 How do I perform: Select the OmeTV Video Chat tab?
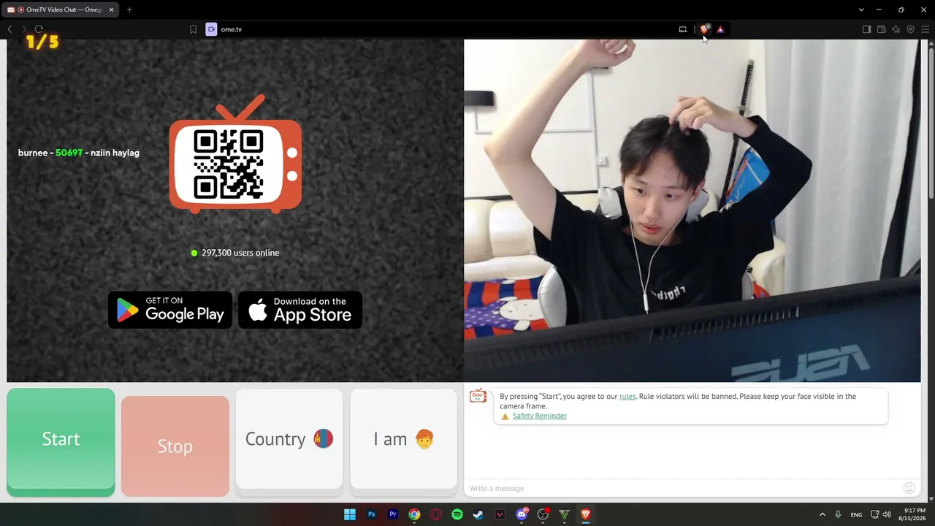(x=60, y=9)
